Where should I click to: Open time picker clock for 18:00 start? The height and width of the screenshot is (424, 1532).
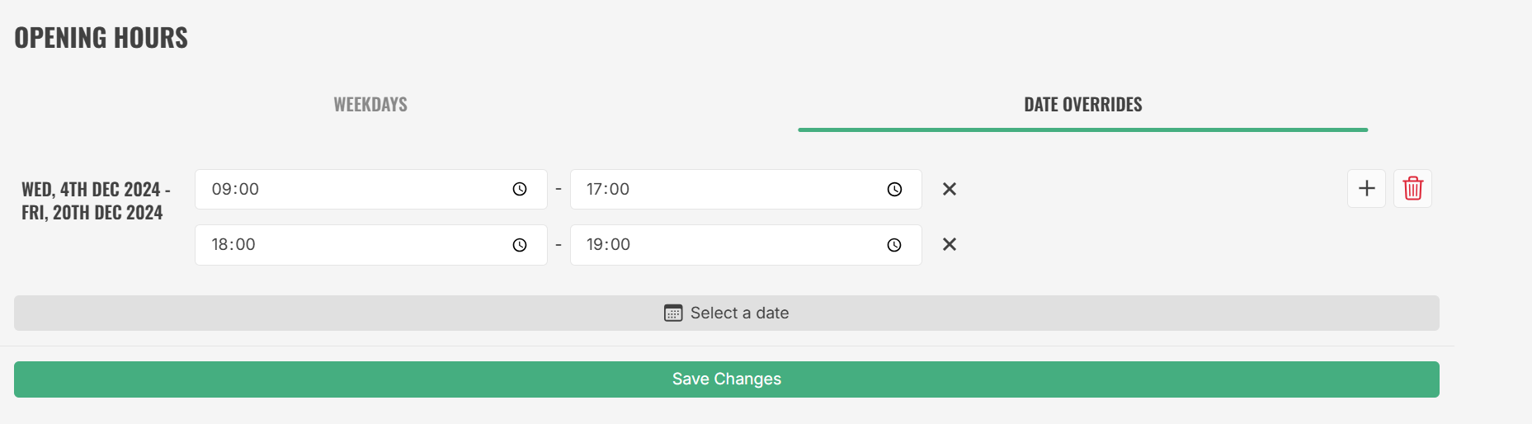click(520, 245)
